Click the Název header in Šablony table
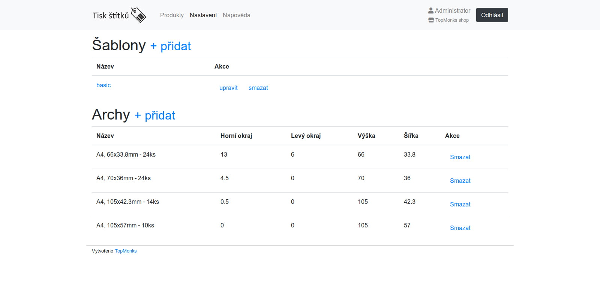The width and height of the screenshot is (600, 287). [x=105, y=66]
